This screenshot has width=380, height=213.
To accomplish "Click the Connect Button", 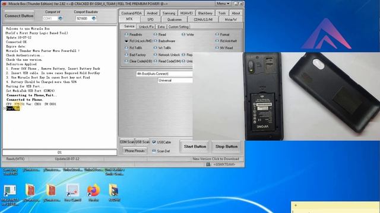I will (x=19, y=16).
